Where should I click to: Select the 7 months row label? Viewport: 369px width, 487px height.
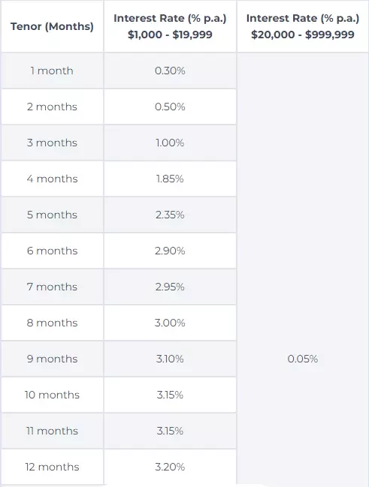[x=52, y=287]
